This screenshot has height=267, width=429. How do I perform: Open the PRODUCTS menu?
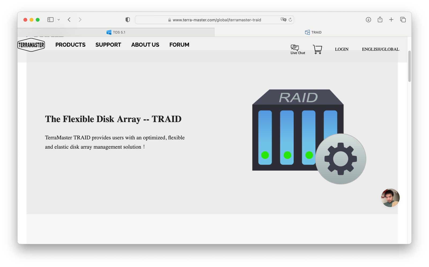pos(70,45)
